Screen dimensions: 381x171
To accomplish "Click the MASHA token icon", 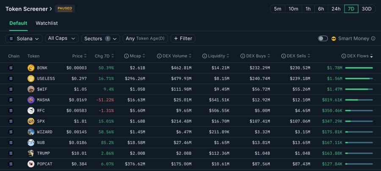I will click(31, 100).
